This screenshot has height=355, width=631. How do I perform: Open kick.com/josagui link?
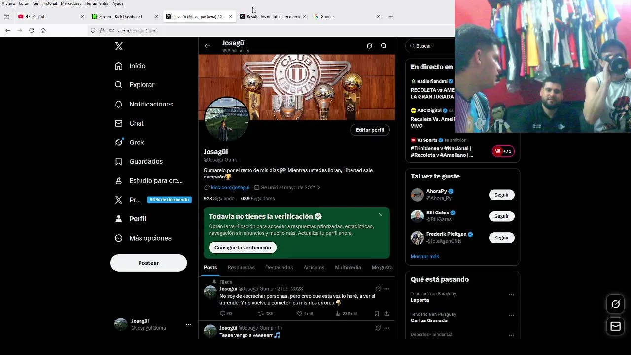230,187
